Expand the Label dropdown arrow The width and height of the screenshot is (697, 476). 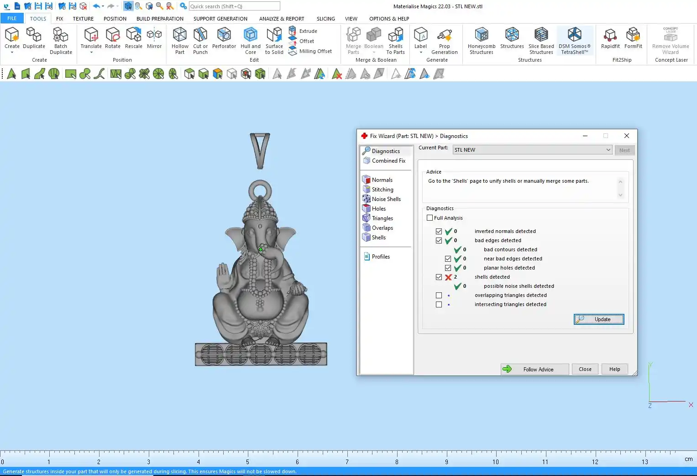point(420,53)
